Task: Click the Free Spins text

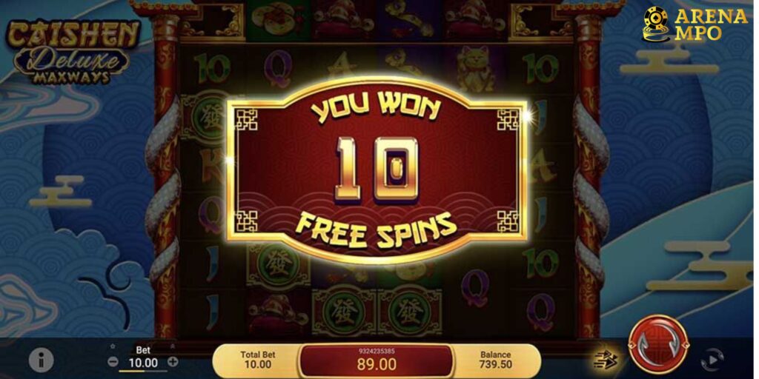Action: pos(377,230)
